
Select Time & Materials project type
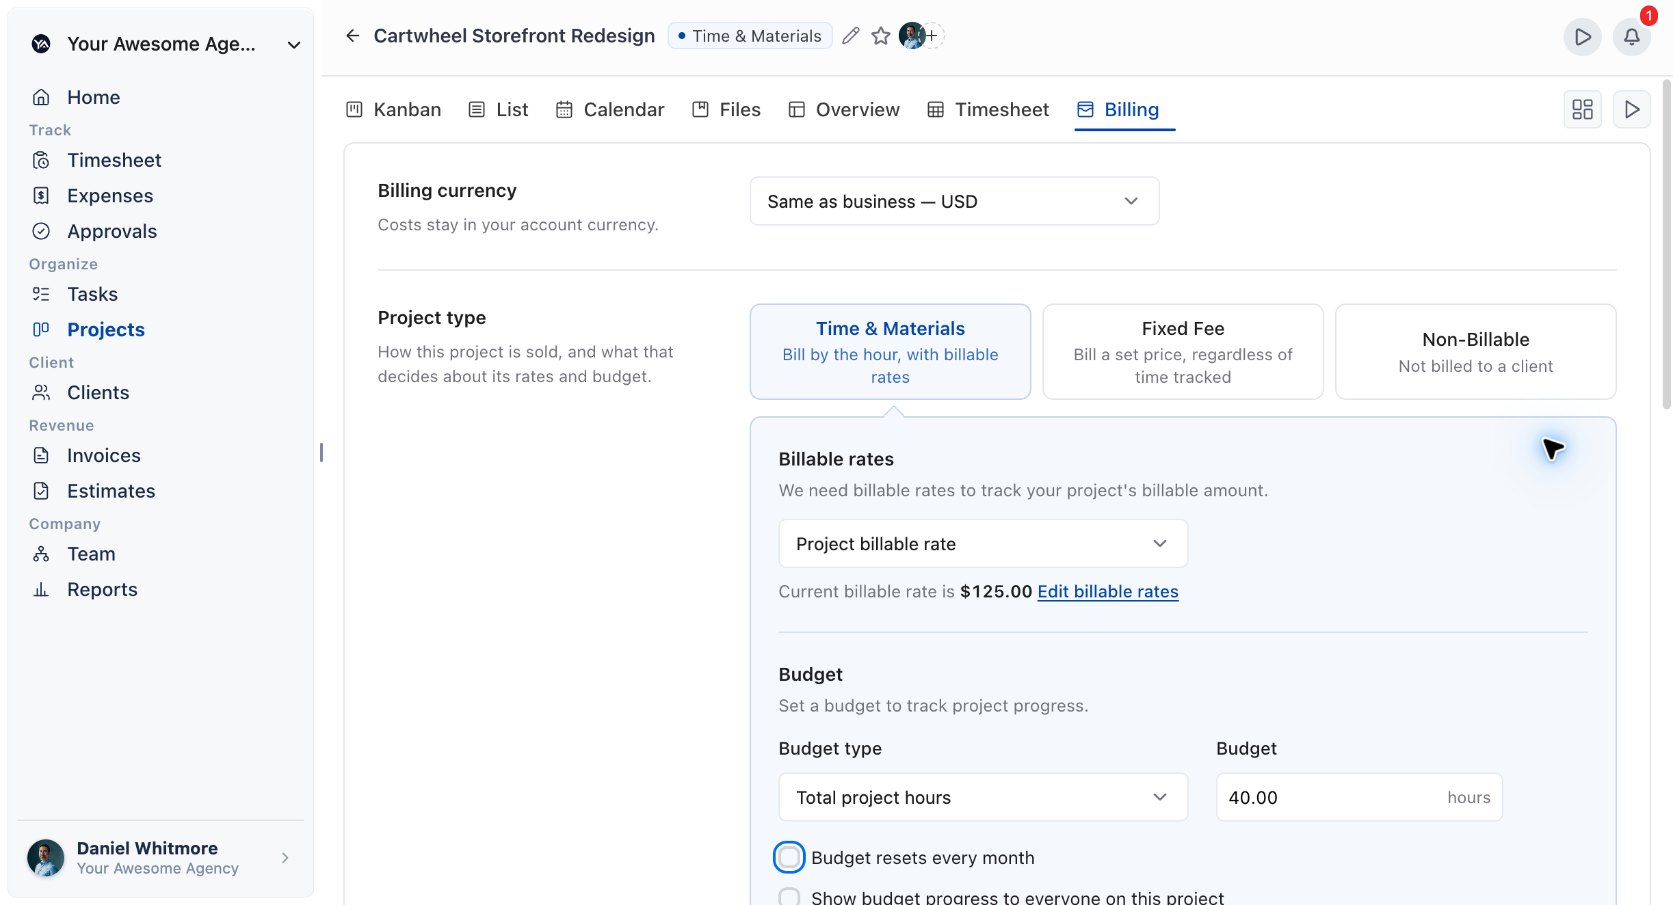[890, 351]
